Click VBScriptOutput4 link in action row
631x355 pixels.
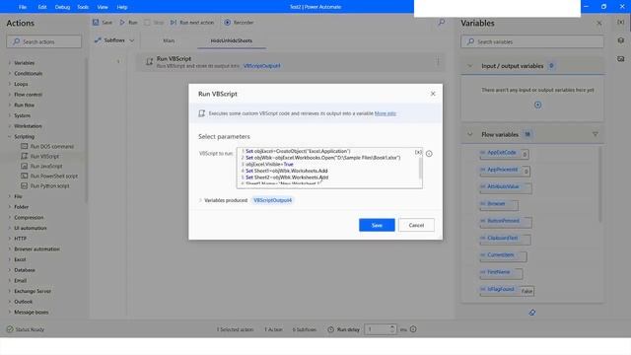[261, 66]
